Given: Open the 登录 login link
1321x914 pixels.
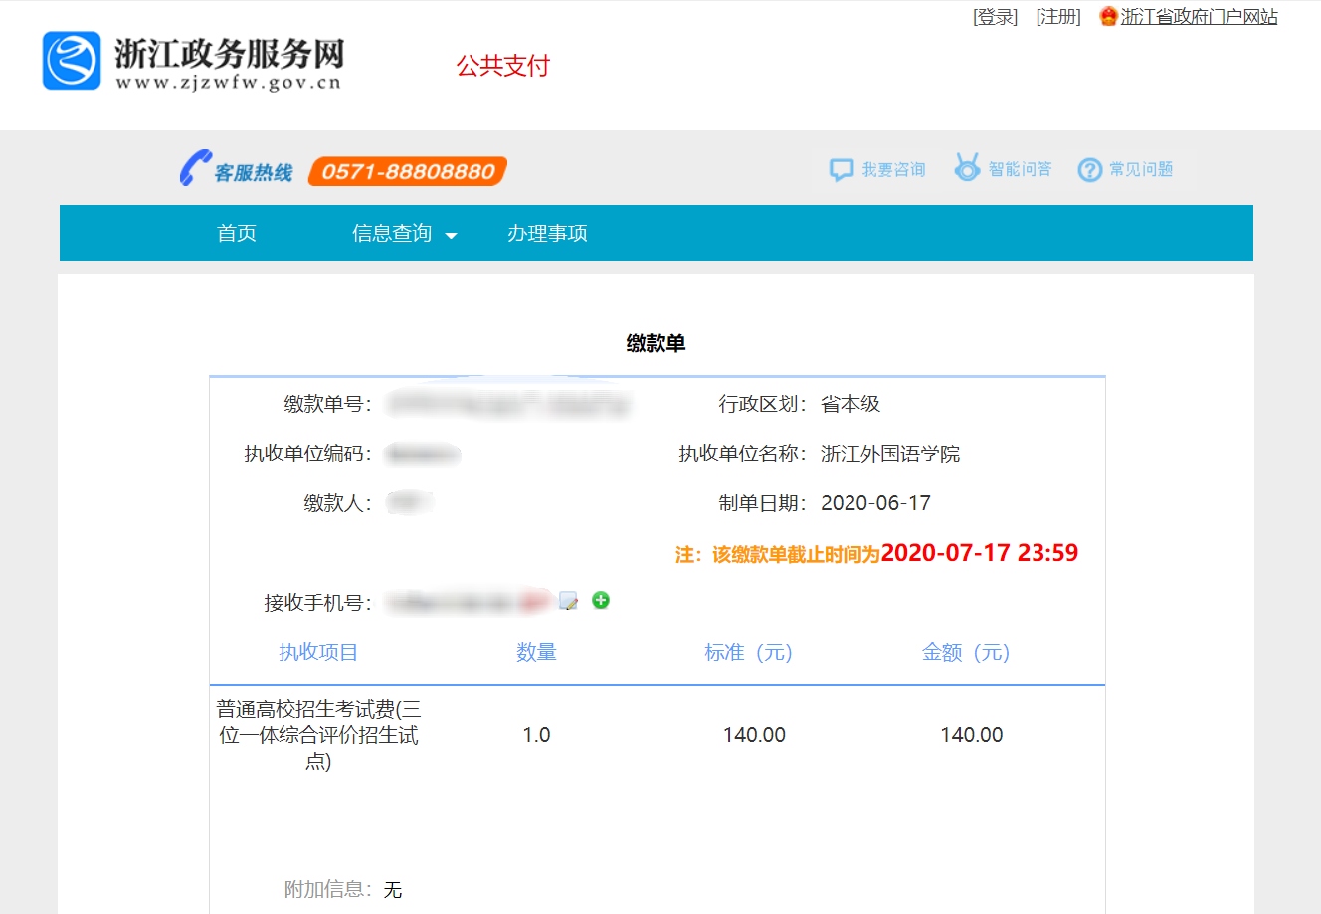Looking at the screenshot, I should coord(995,17).
